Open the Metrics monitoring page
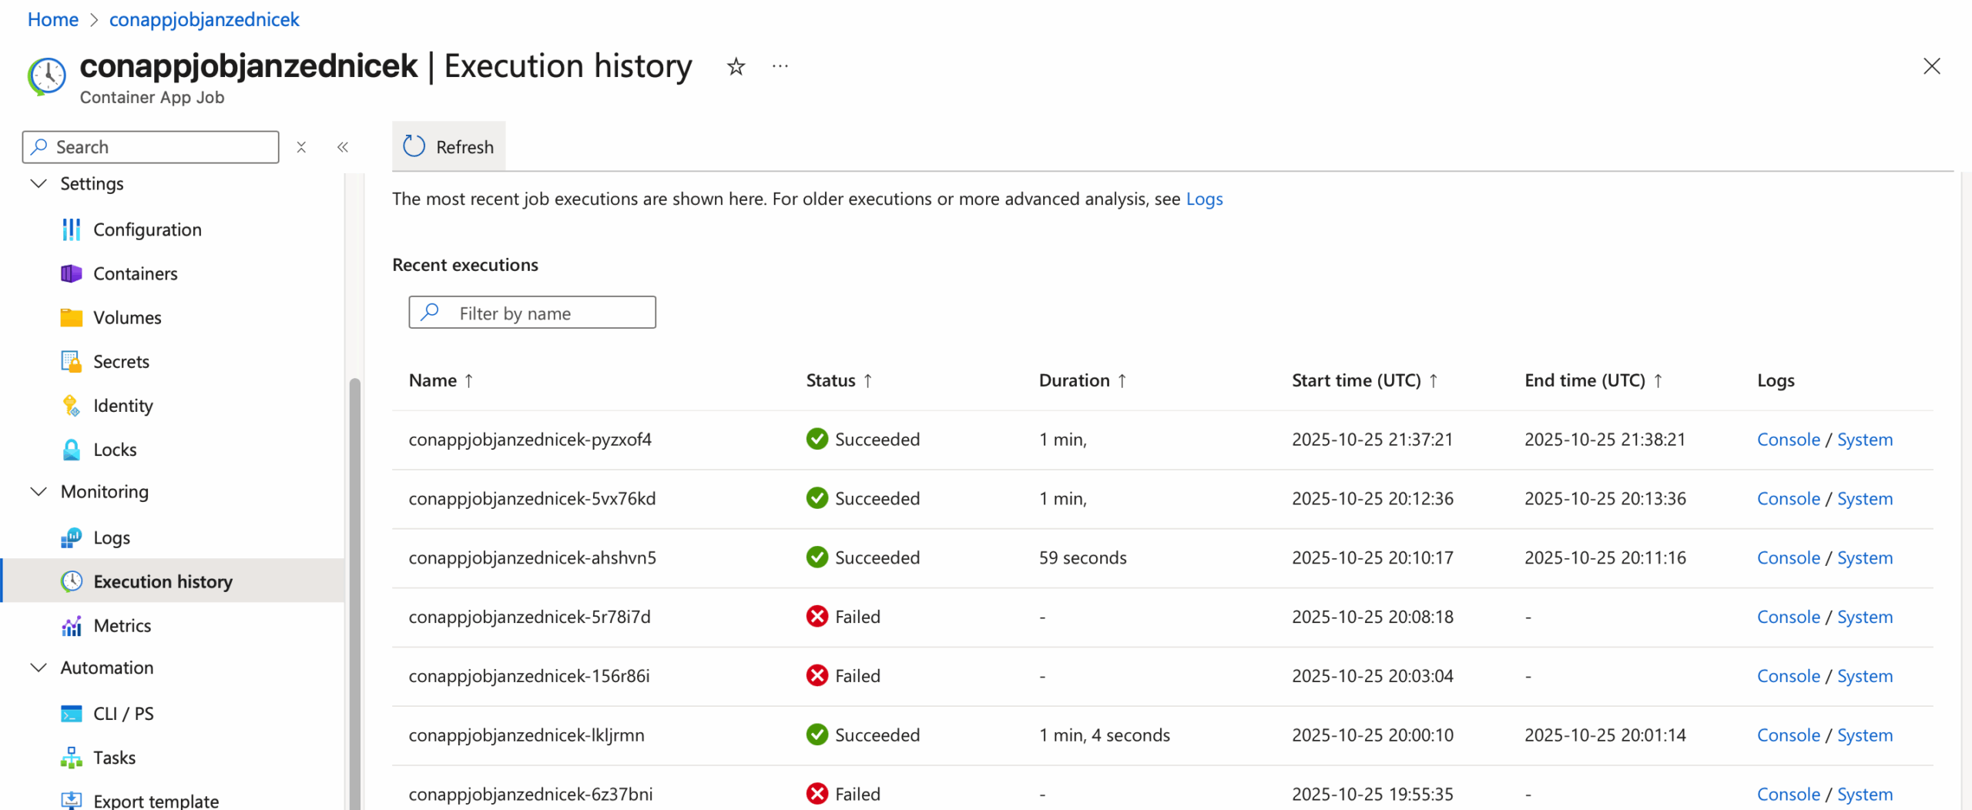The width and height of the screenshot is (1972, 810). pos(122,625)
